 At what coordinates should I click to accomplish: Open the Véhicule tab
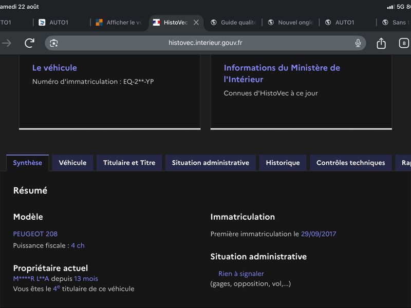[x=72, y=163]
